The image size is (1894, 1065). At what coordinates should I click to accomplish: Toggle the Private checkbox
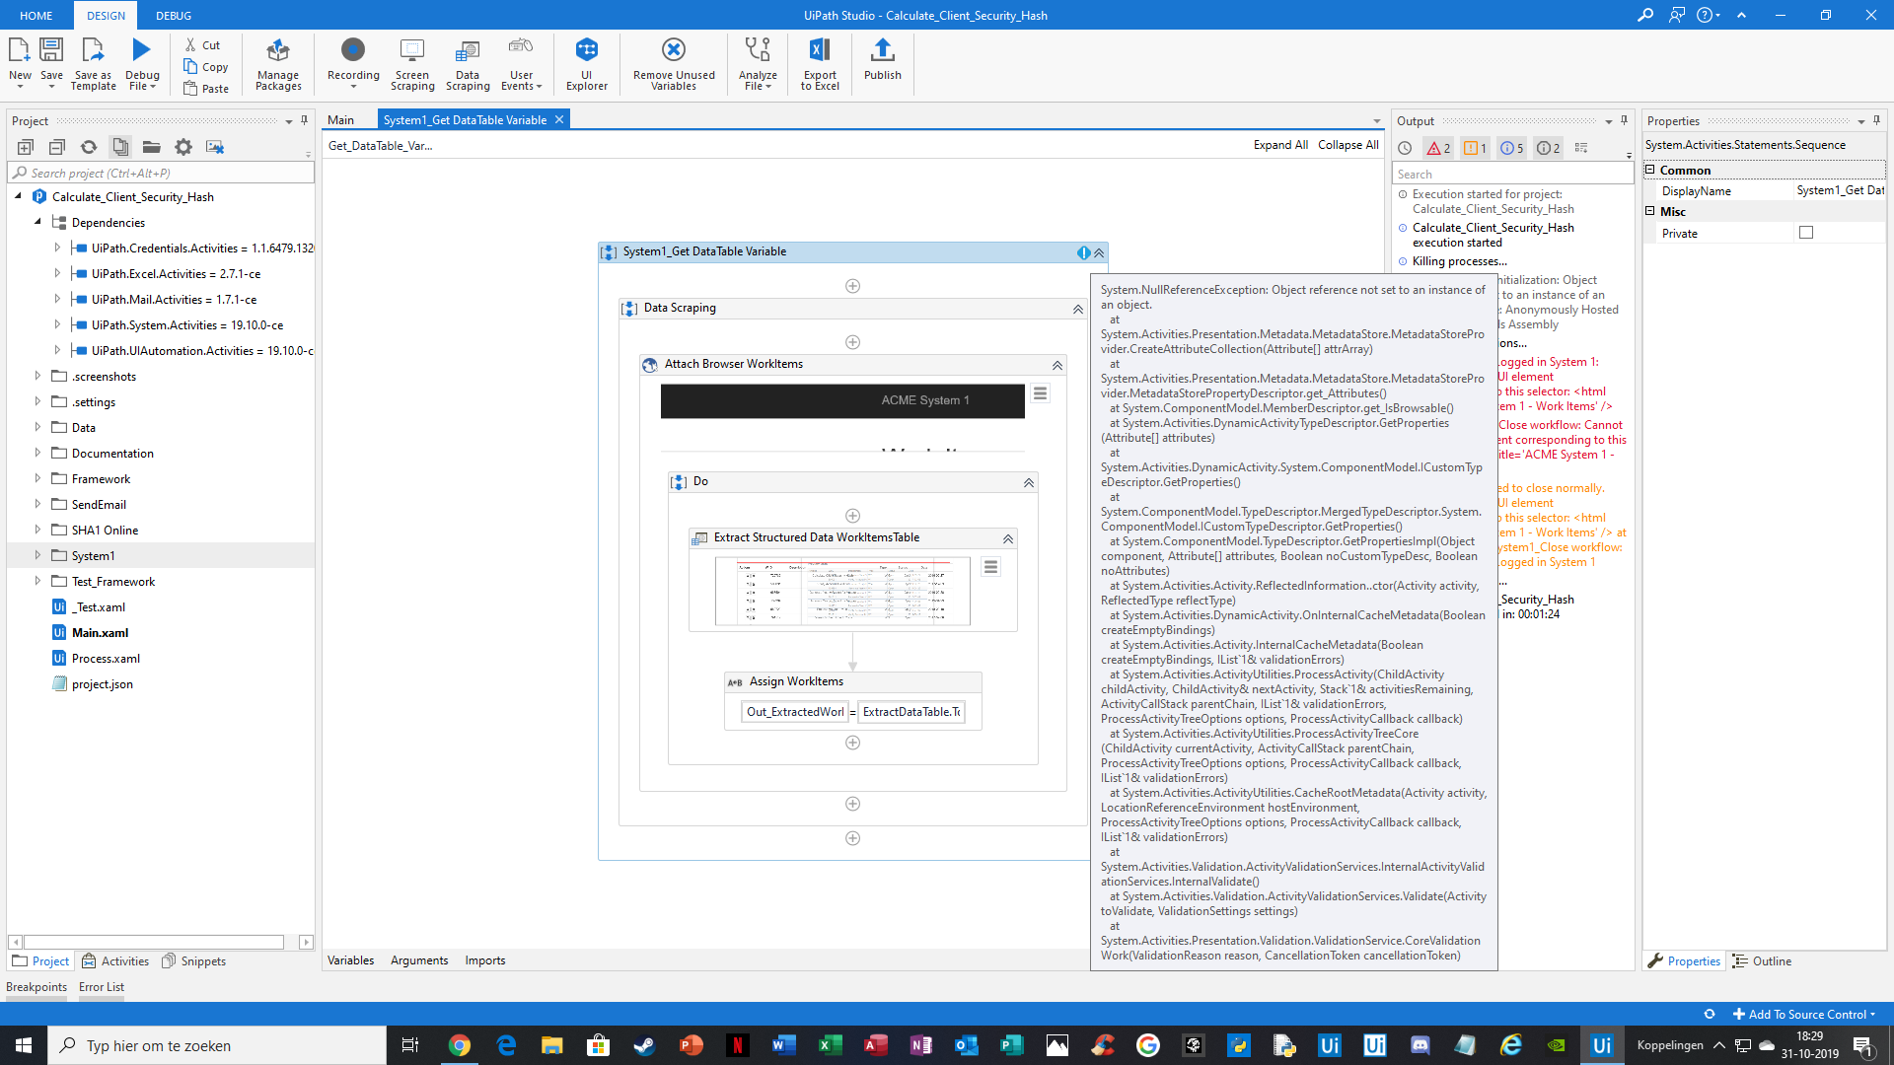click(1806, 233)
